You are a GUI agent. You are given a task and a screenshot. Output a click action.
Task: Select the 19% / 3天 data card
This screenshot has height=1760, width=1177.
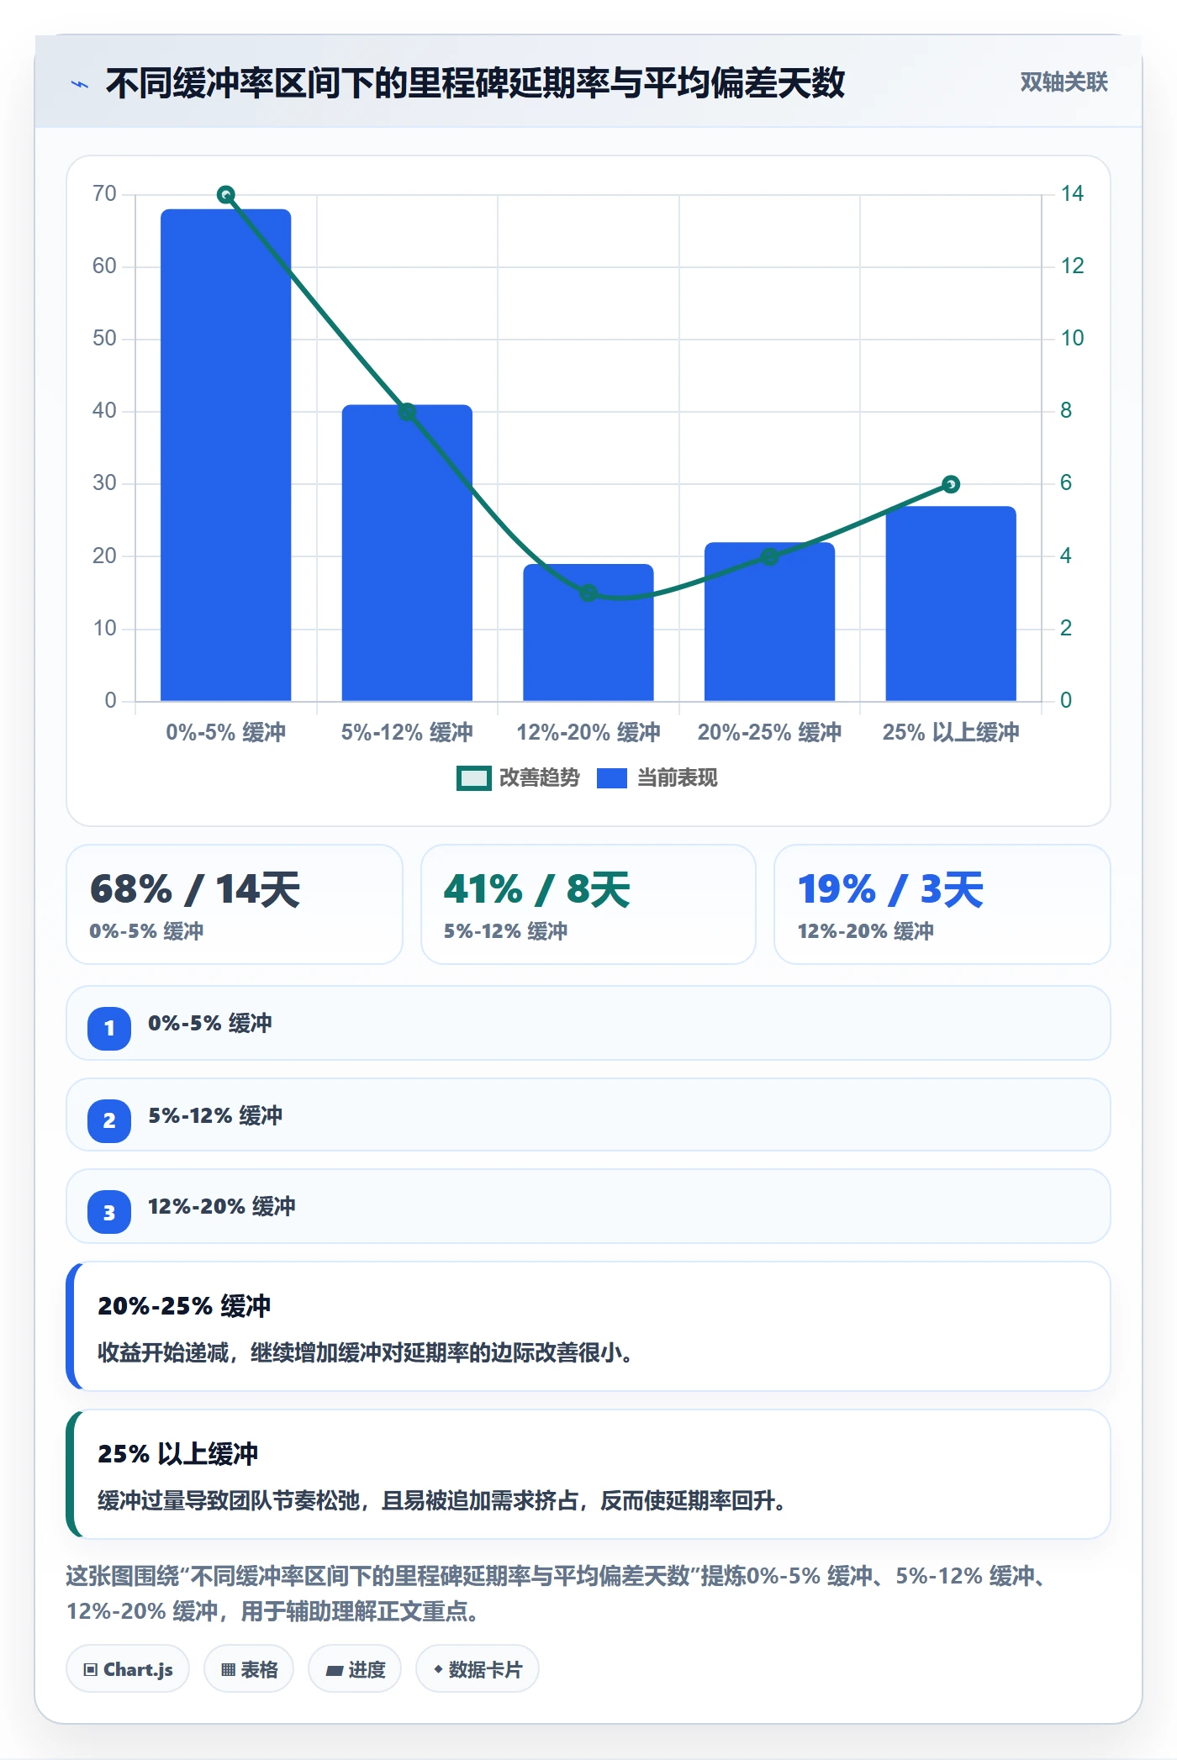942,904
